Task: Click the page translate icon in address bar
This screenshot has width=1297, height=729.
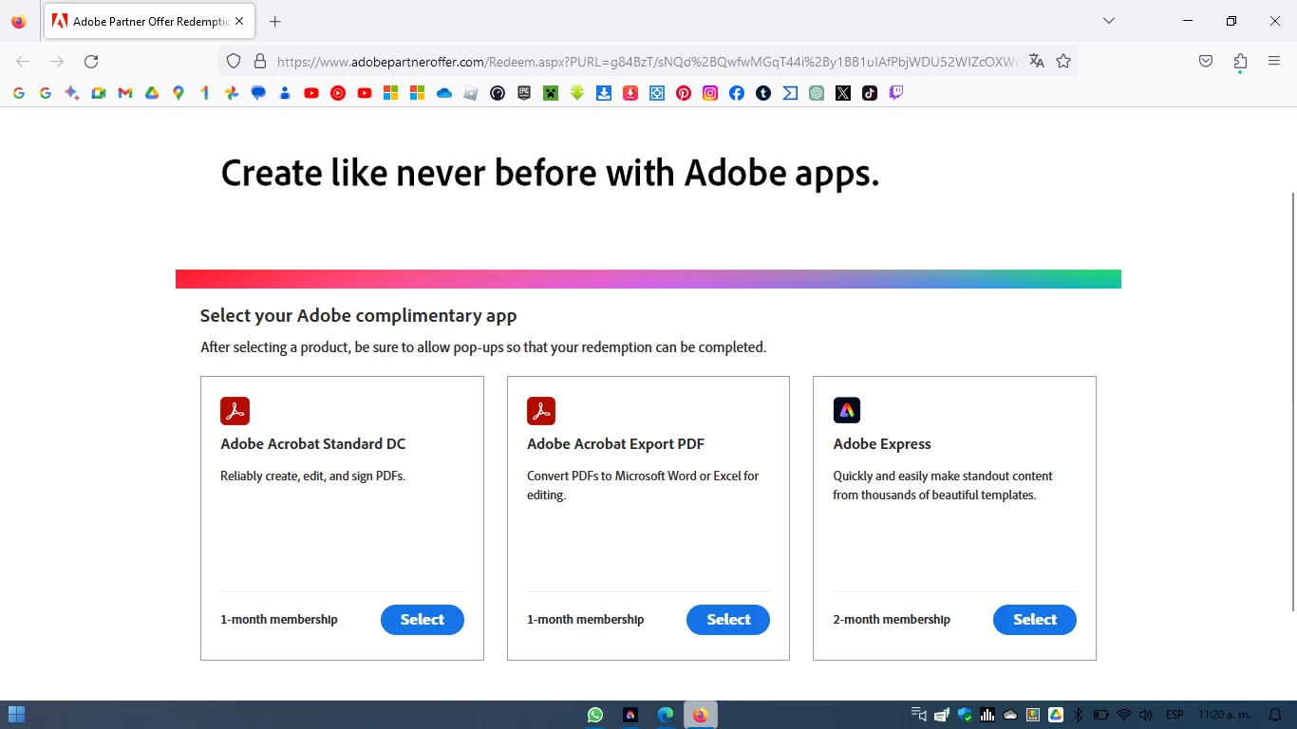Action: (1036, 62)
